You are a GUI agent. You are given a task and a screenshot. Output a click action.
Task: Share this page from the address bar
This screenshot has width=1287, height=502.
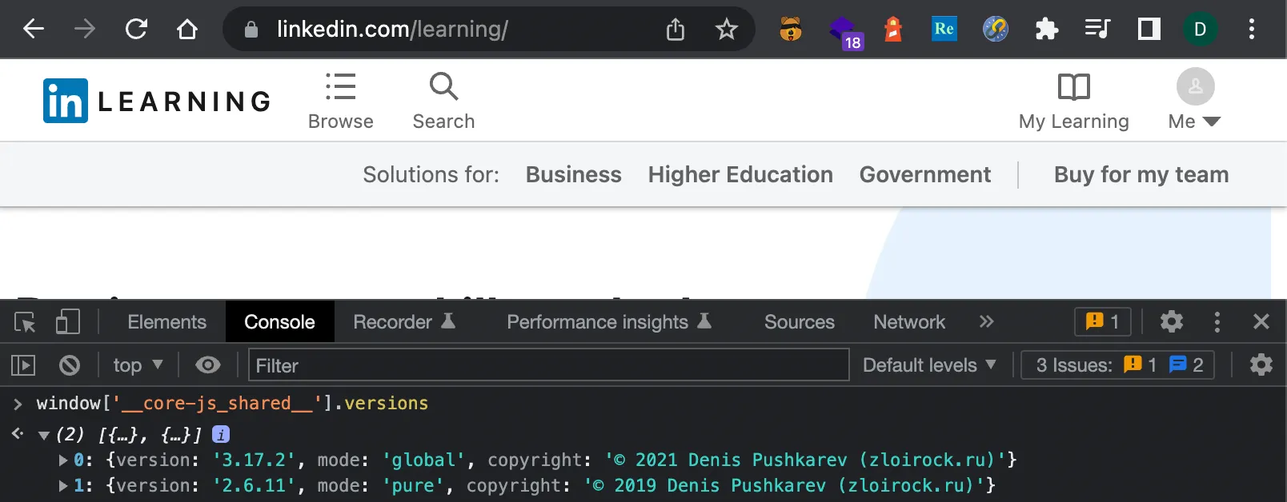pyautogui.click(x=676, y=30)
